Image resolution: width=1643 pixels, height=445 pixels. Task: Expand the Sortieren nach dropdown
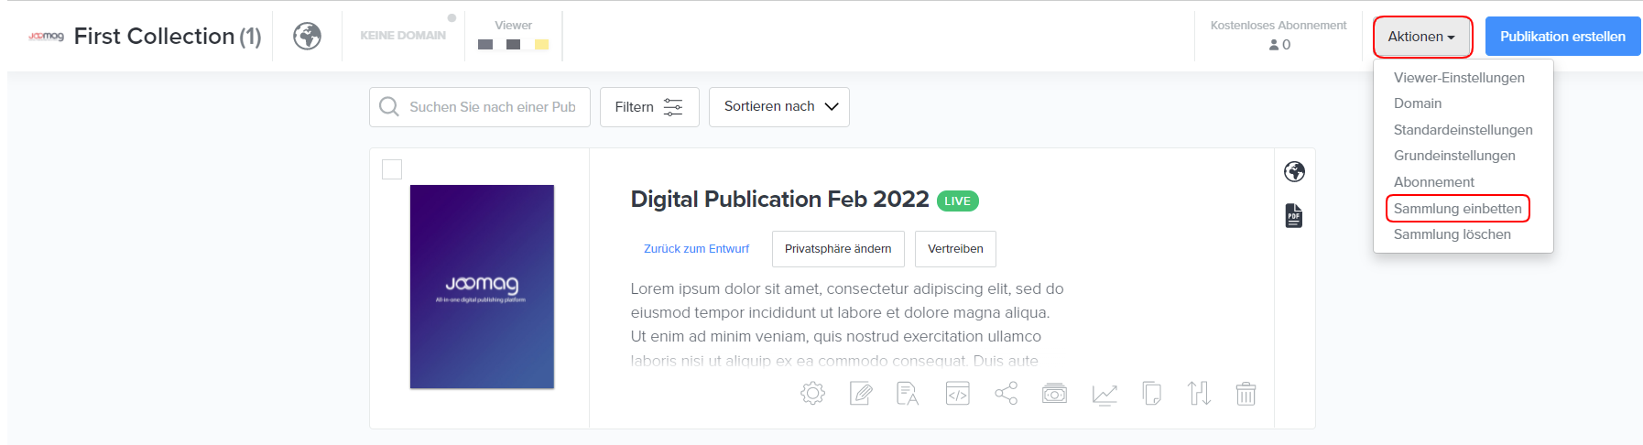tap(779, 107)
